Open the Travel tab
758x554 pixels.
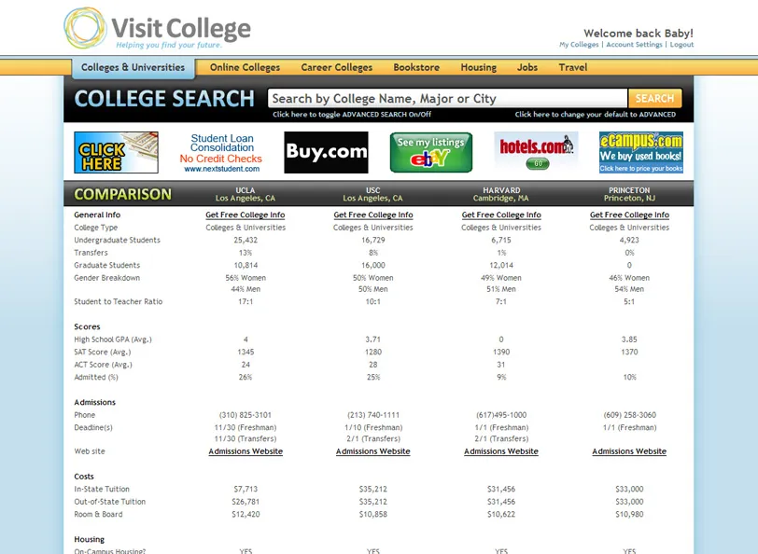coord(573,68)
